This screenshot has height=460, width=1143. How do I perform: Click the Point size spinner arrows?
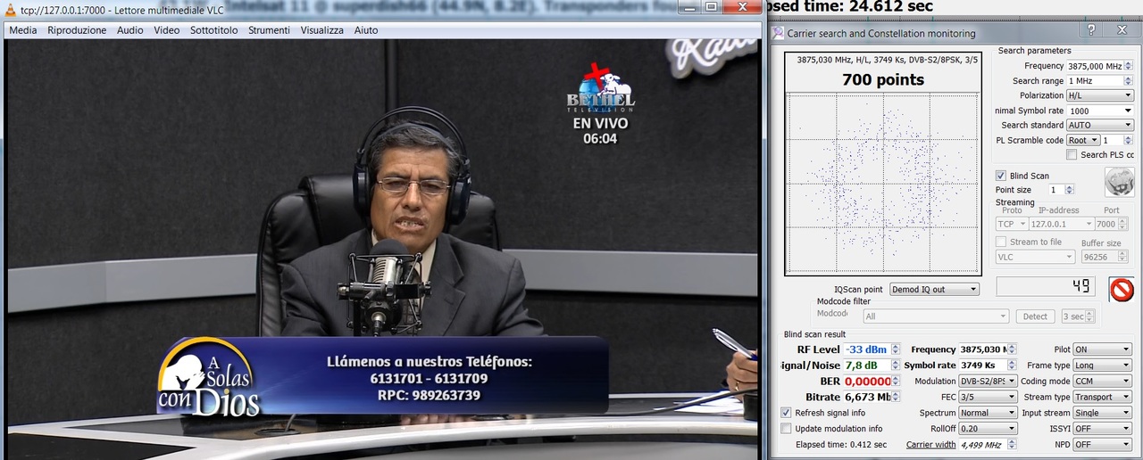tap(1070, 190)
